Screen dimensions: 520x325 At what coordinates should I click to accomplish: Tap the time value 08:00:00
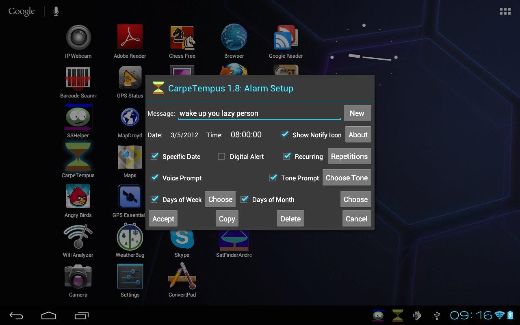point(246,134)
